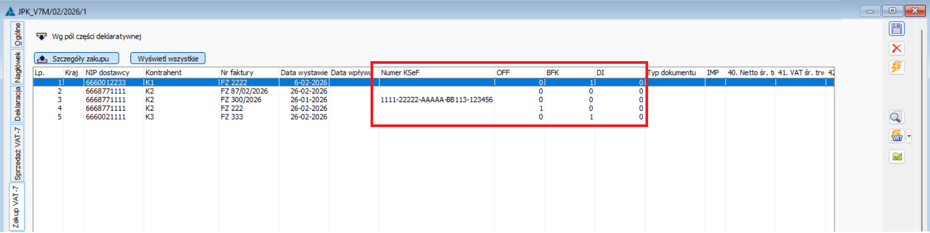Click the Kraj column header
This screenshot has height=233, width=930.
coord(73,72)
